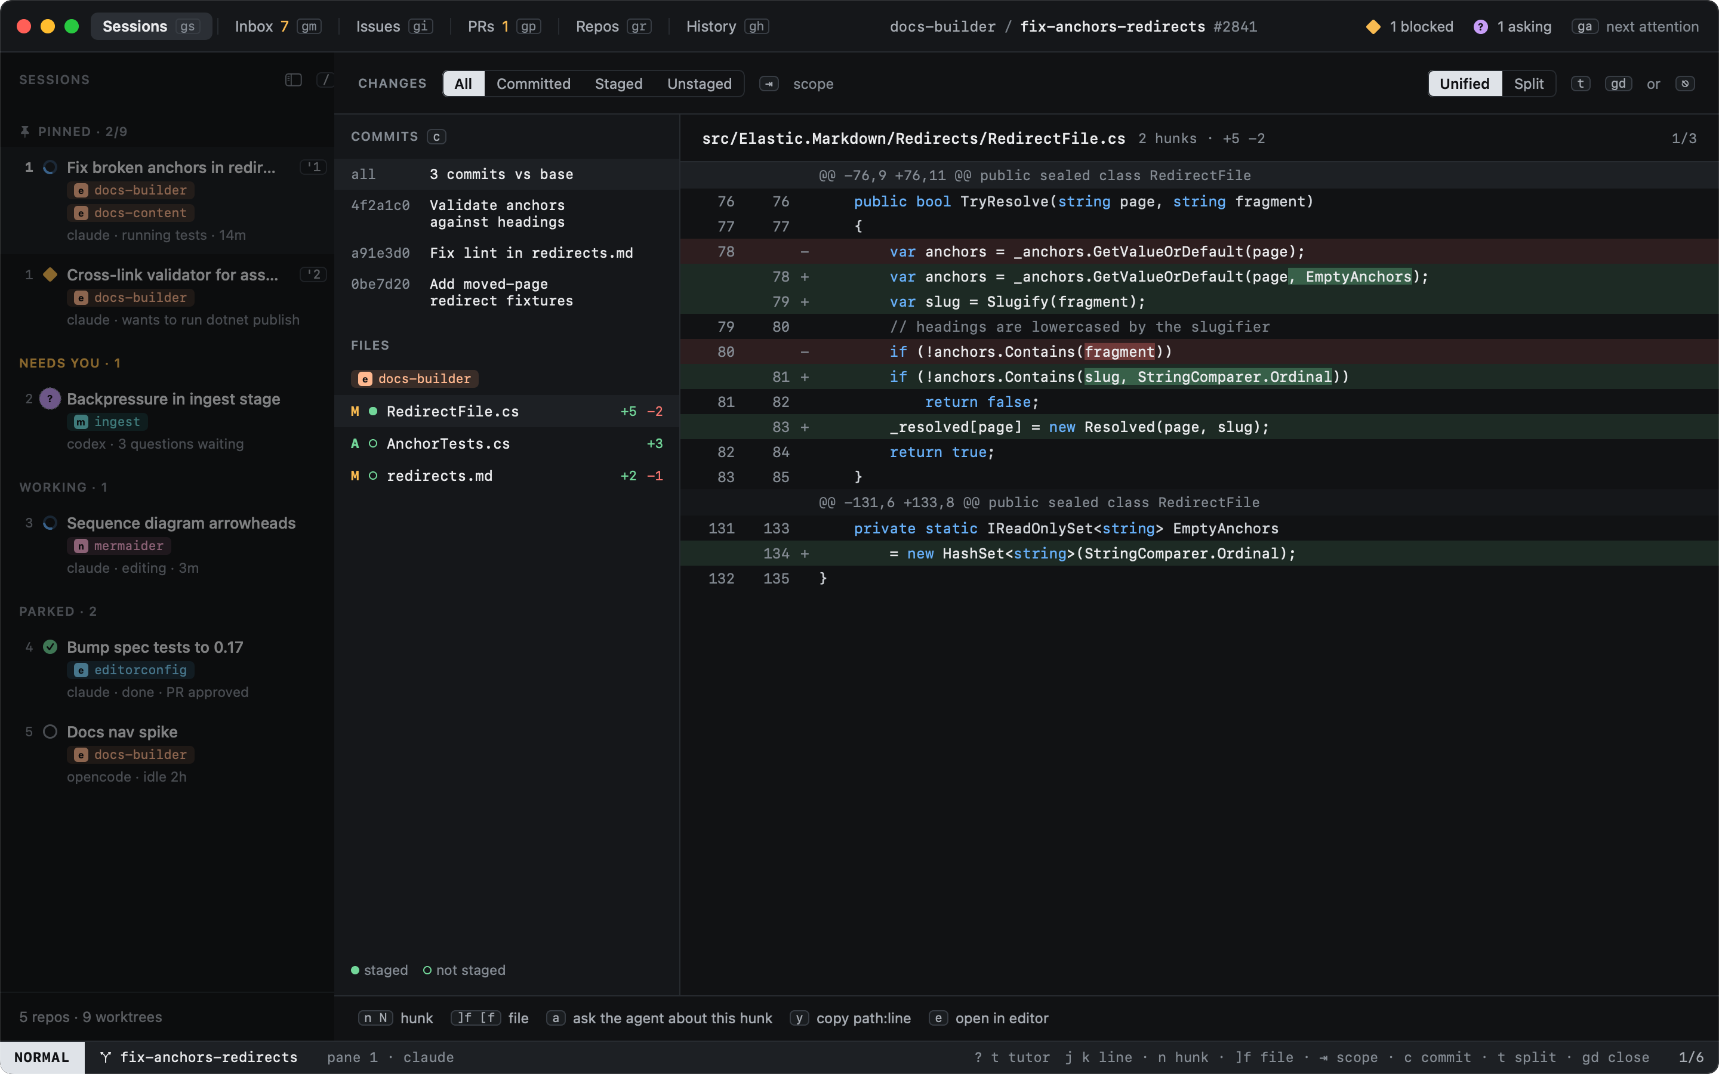This screenshot has width=1719, height=1074.
Task: Show All changes
Action: 463,84
